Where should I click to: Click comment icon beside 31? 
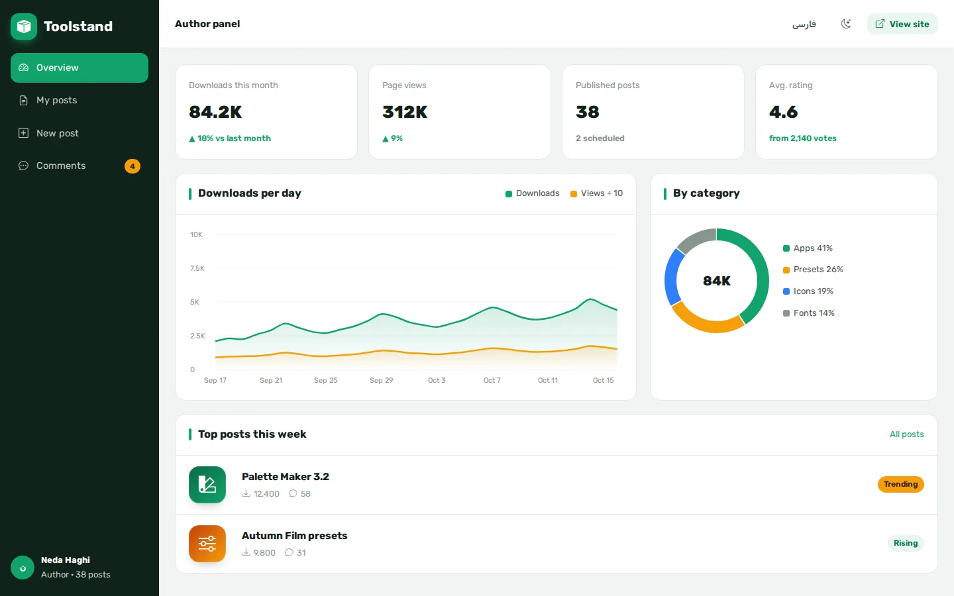tap(289, 552)
